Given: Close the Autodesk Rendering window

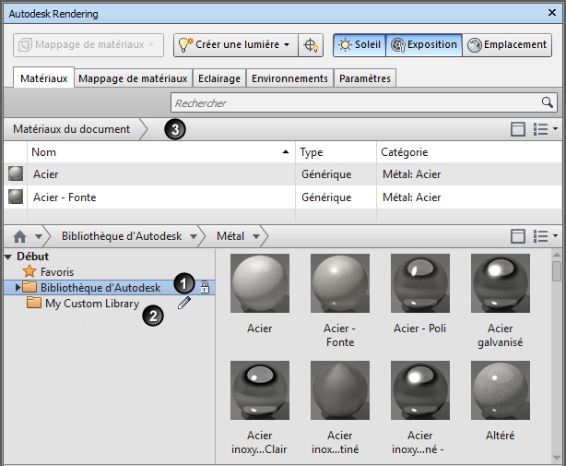Looking at the screenshot, I should pyautogui.click(x=552, y=13).
